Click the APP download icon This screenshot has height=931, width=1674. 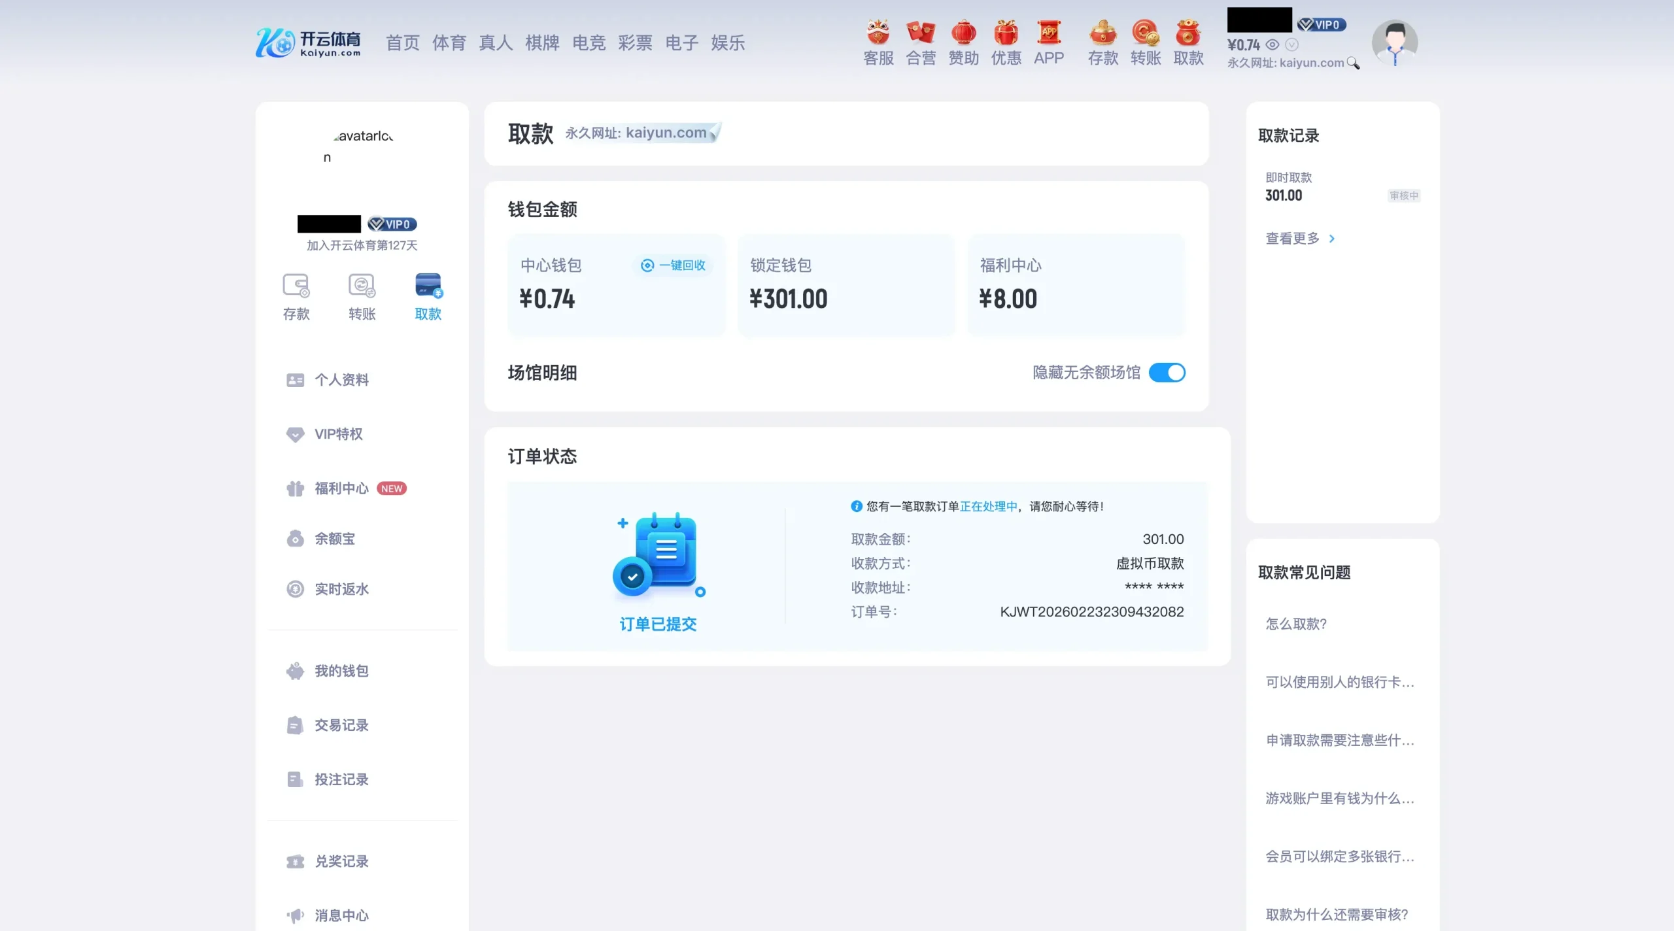click(x=1049, y=42)
